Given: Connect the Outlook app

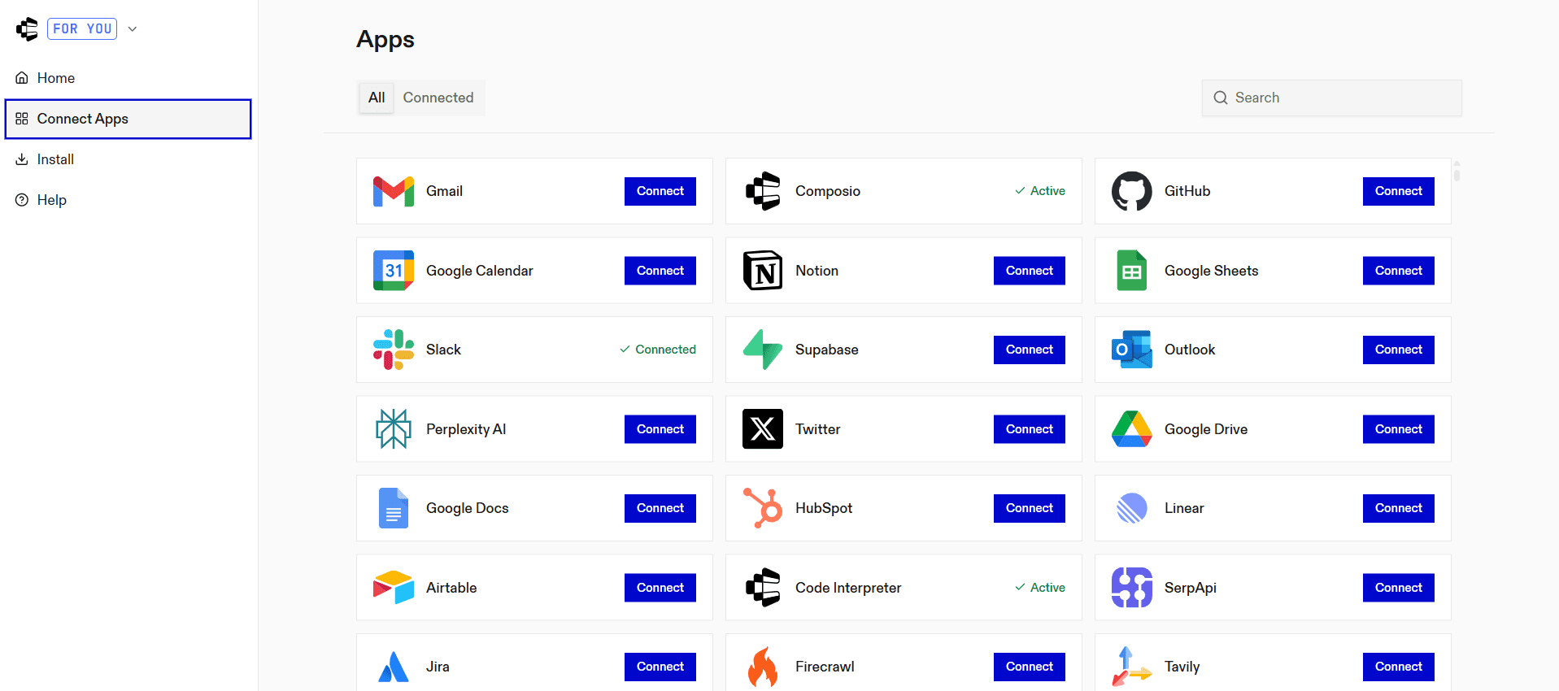Looking at the screenshot, I should [1399, 350].
